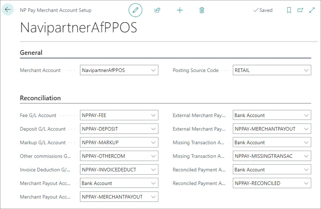Expand the Markup G/L Account dropdown
Screen dimensions: 321x209
[153, 142]
